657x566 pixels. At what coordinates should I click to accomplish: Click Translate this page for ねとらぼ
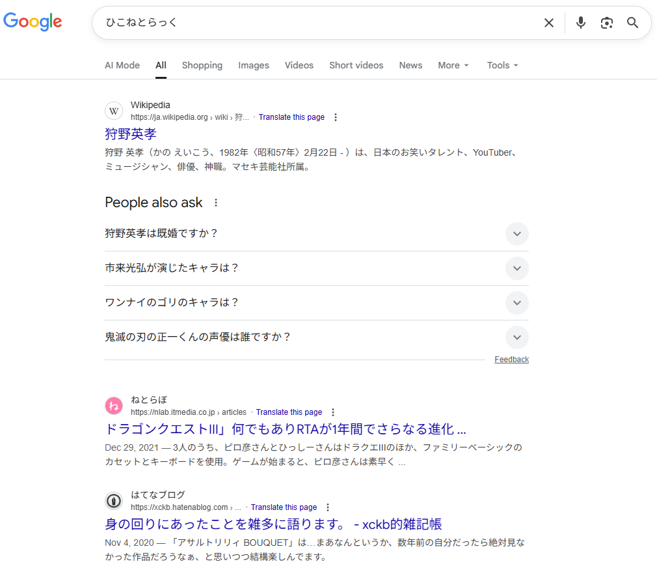coord(289,412)
